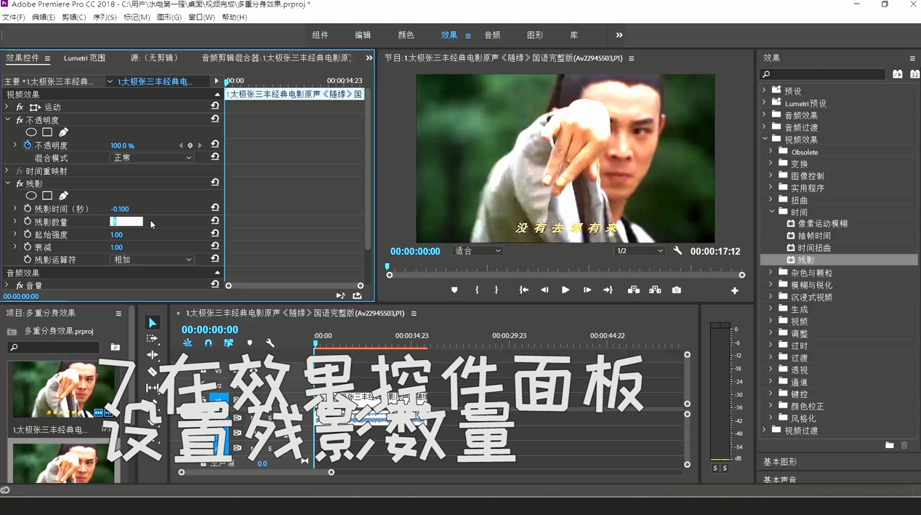This screenshot has width=921, height=515.
Task: Show overflow workspaces double-arrow
Action: [619, 35]
